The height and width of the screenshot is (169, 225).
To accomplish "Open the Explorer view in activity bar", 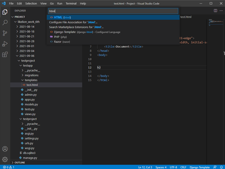I will [5, 12].
